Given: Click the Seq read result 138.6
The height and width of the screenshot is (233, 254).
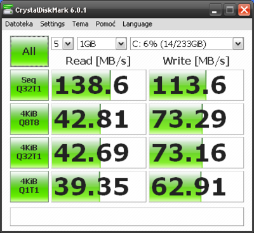Looking at the screenshot, I should 99,85.
